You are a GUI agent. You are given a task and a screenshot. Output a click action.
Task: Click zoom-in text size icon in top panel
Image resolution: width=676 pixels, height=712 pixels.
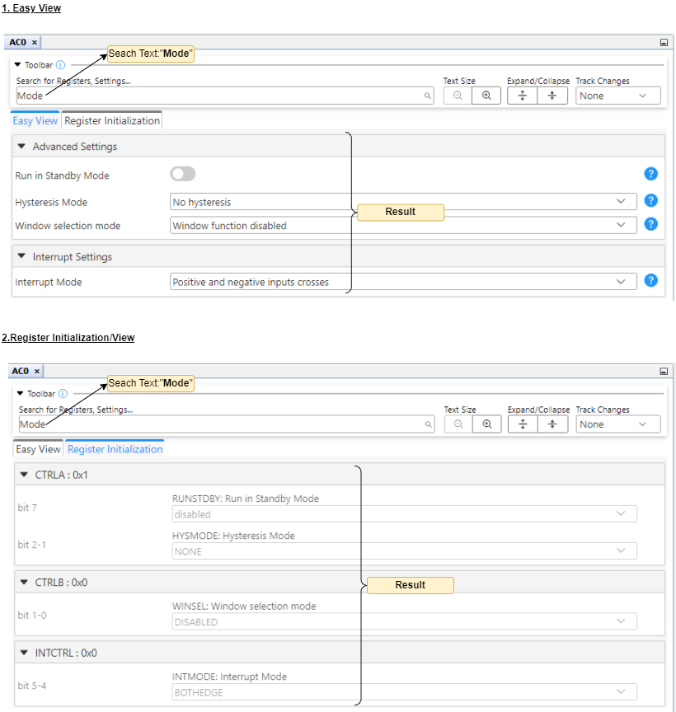click(x=486, y=96)
